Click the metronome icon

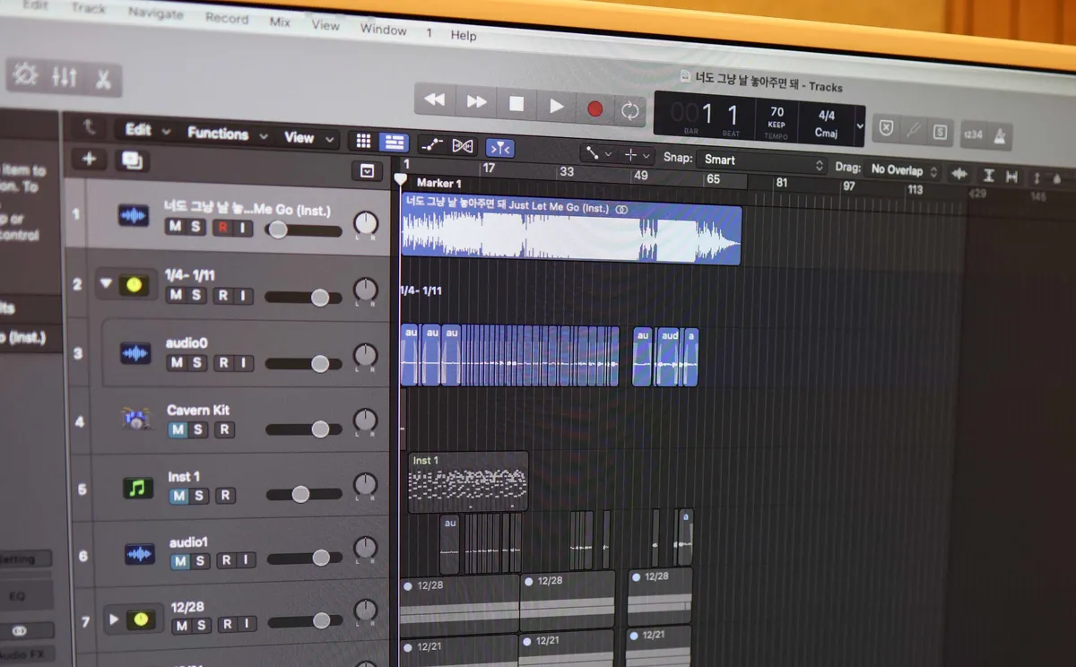(x=1000, y=134)
